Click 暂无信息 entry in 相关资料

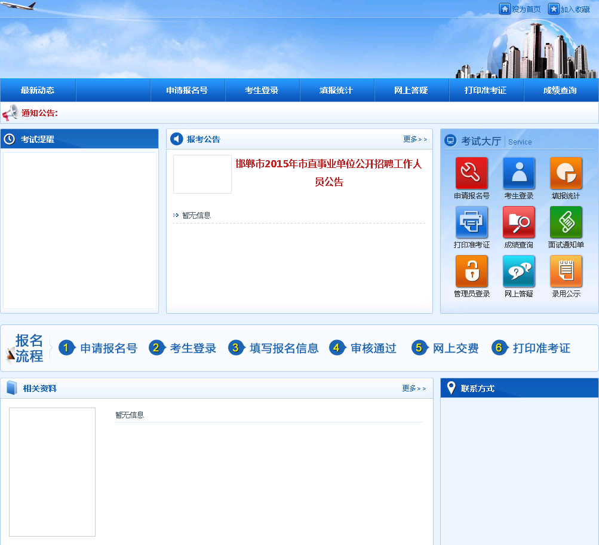coord(130,415)
